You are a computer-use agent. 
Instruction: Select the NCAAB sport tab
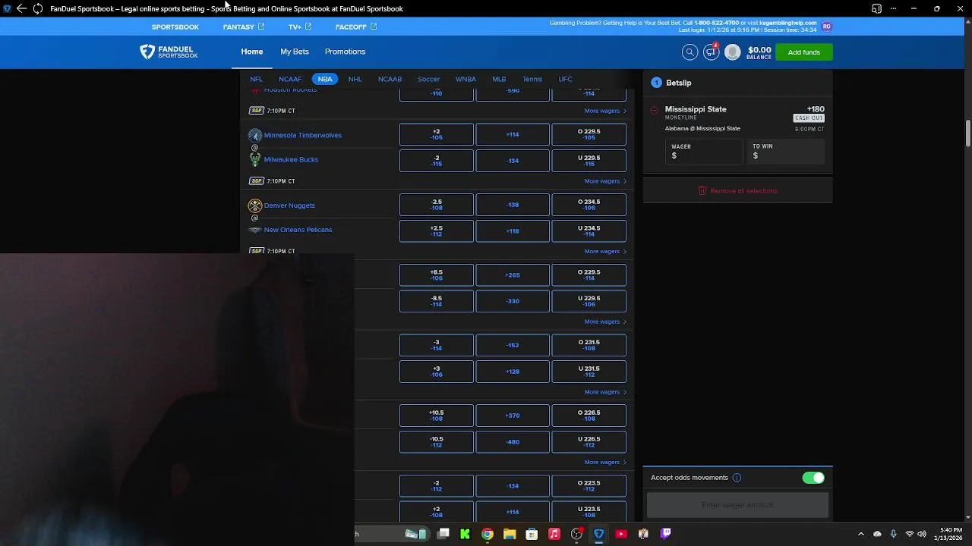(390, 79)
